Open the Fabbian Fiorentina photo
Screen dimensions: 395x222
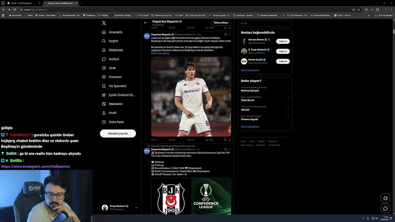click(x=191, y=97)
